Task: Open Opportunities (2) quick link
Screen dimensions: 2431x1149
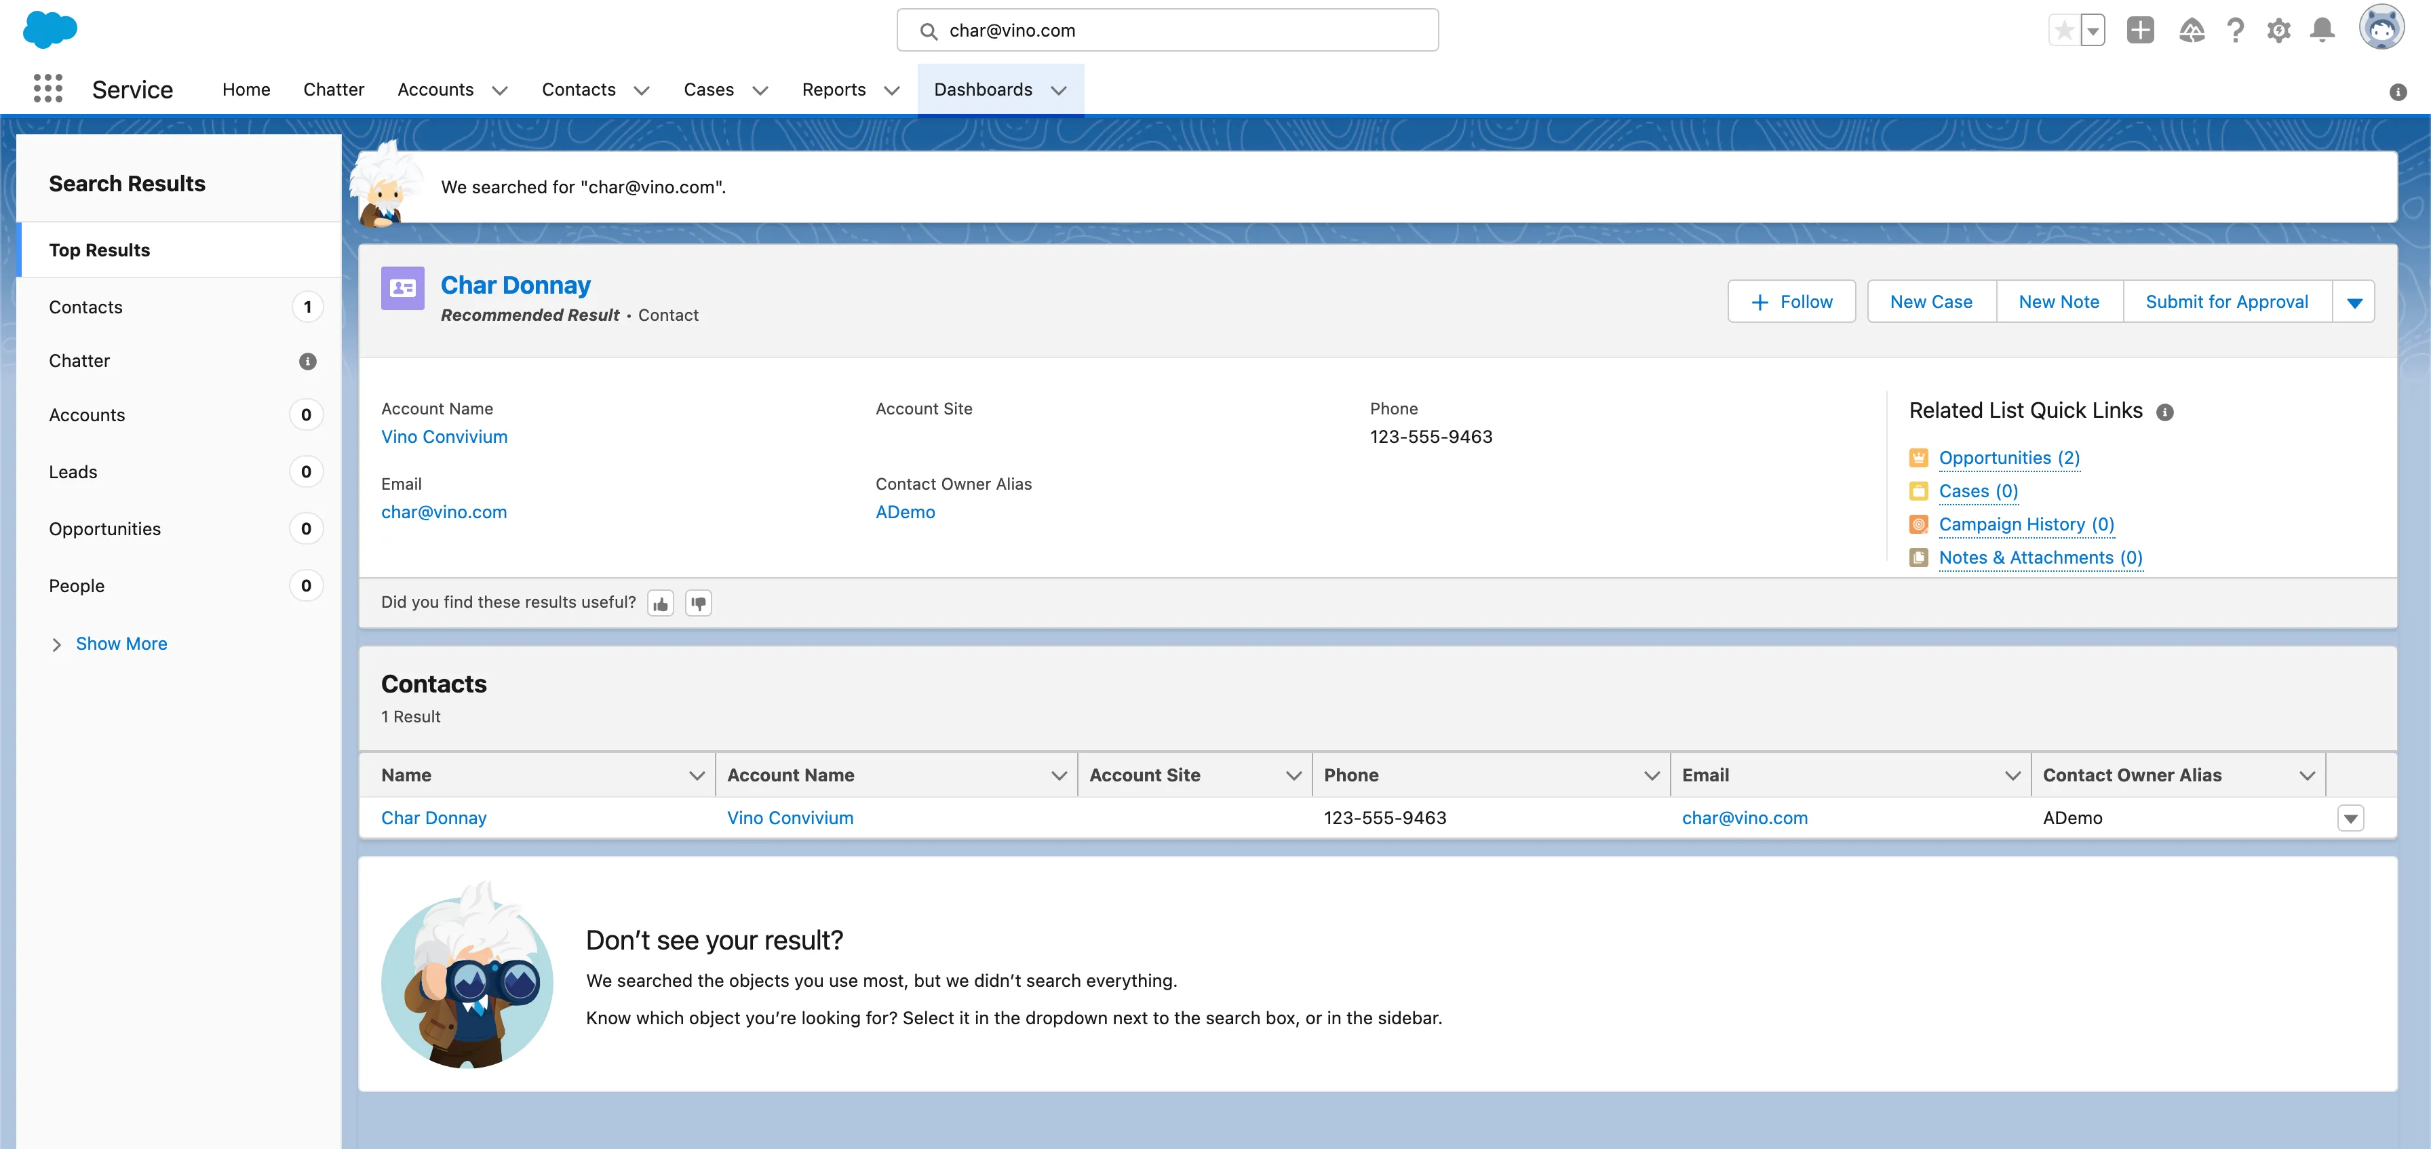Action: 2009,459
